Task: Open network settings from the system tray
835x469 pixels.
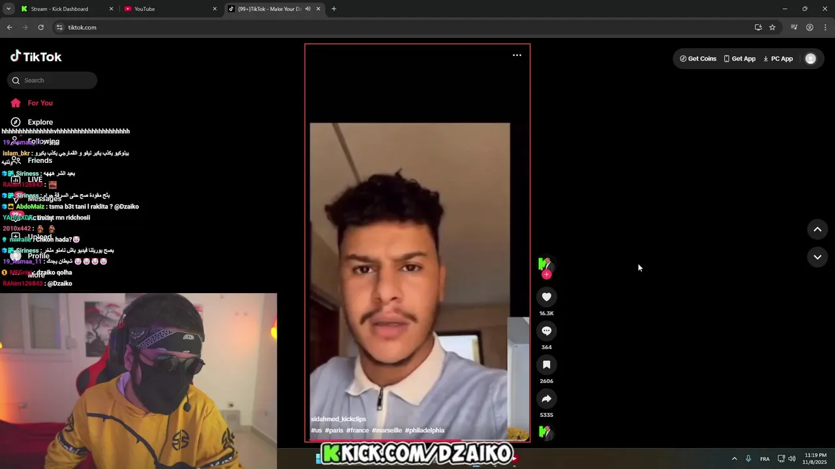Action: (x=781, y=459)
